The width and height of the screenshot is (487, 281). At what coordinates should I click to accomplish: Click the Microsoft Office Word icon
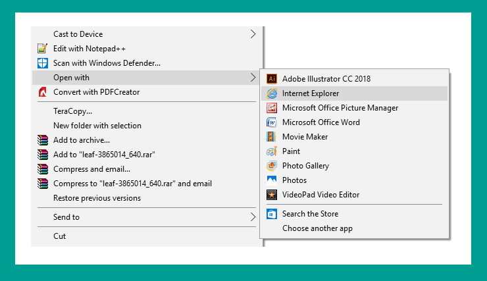[x=272, y=122]
